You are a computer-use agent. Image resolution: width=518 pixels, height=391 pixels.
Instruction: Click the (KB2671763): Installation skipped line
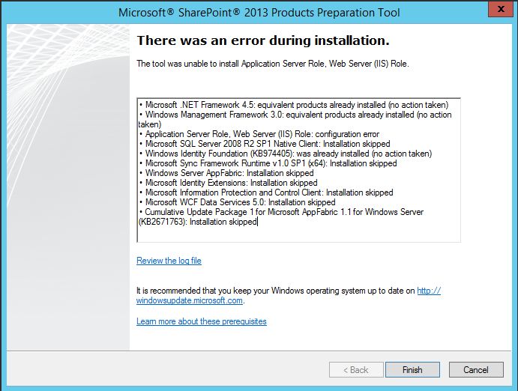point(198,222)
